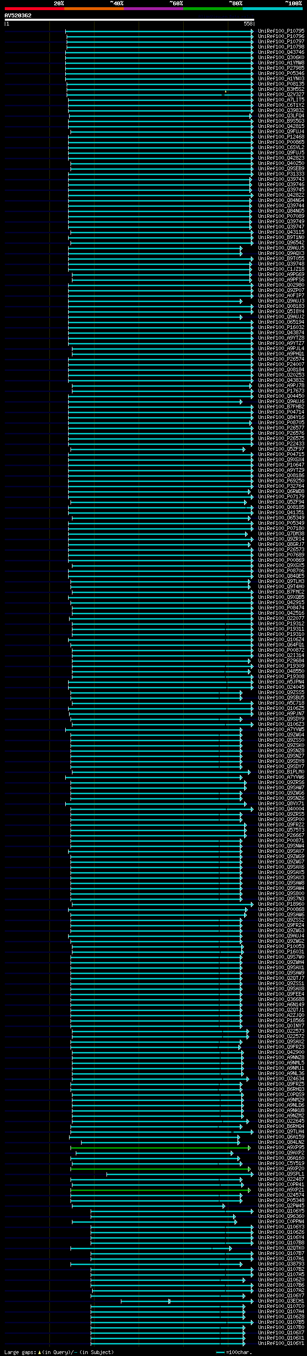
Task: Select the UniRef100_A5C718 label
Action: coord(281,703)
